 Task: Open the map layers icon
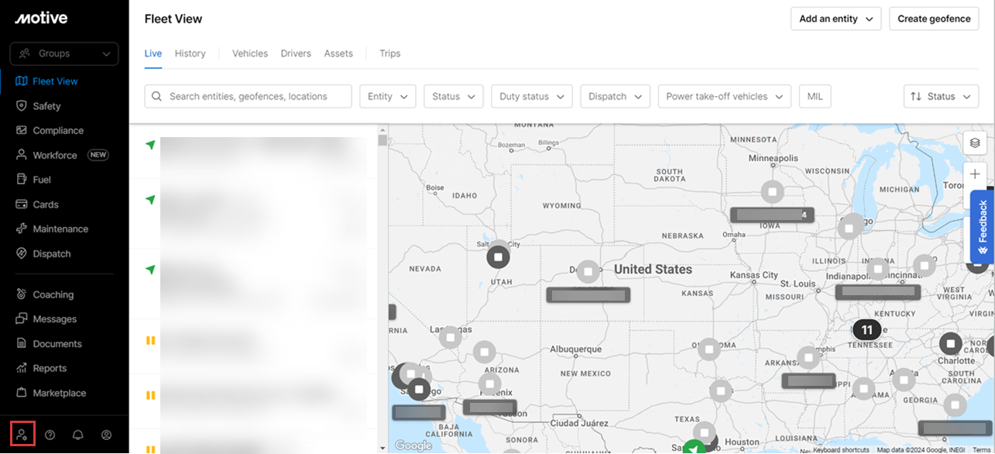(975, 143)
